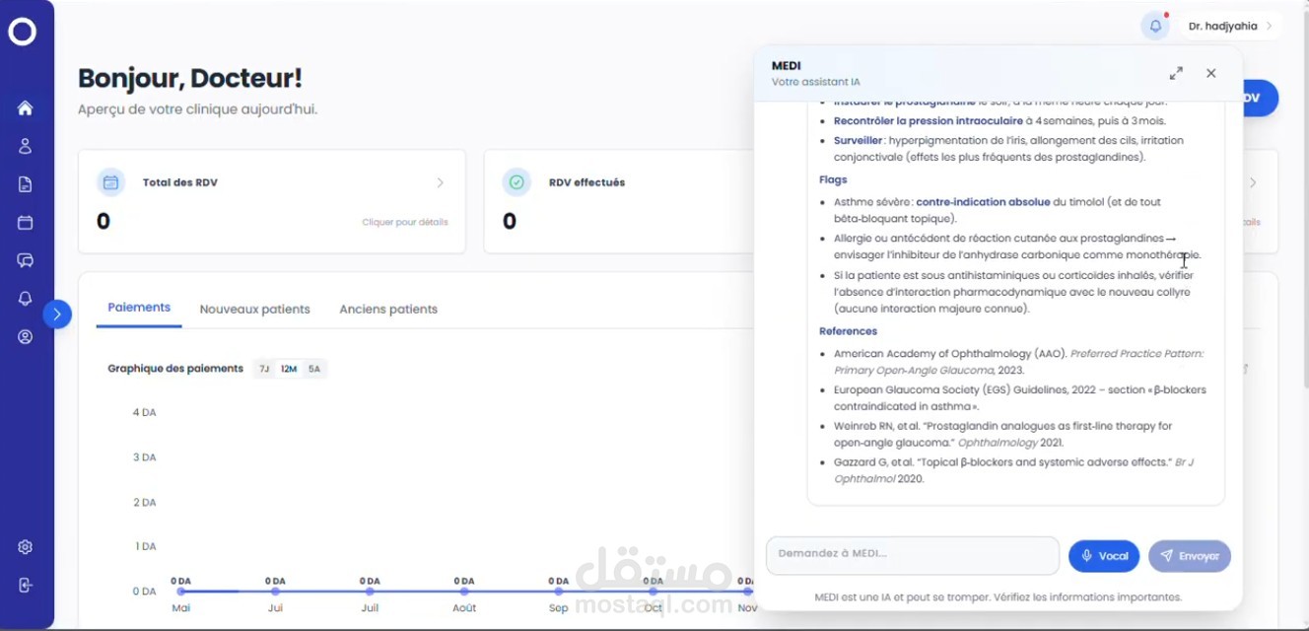
Task: Click the European Glaucoma Society Guidelines reference
Action: click(1020, 398)
